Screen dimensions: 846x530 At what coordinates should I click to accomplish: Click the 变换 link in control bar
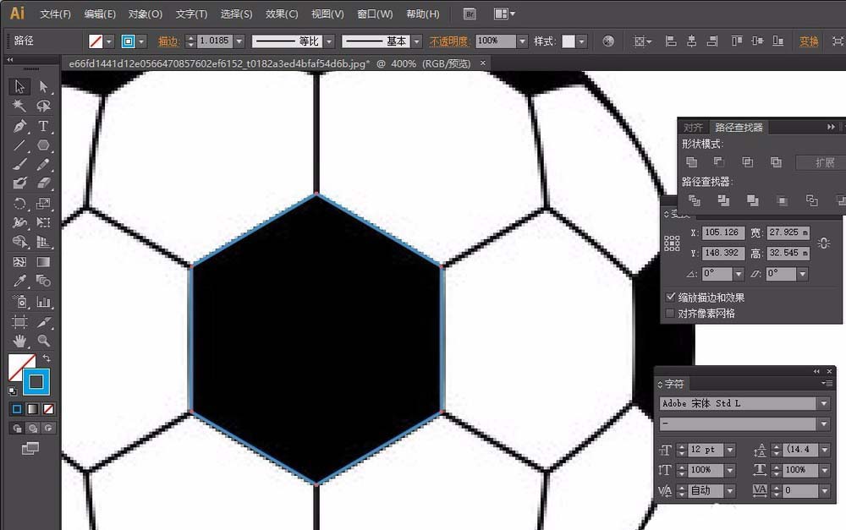coord(809,41)
